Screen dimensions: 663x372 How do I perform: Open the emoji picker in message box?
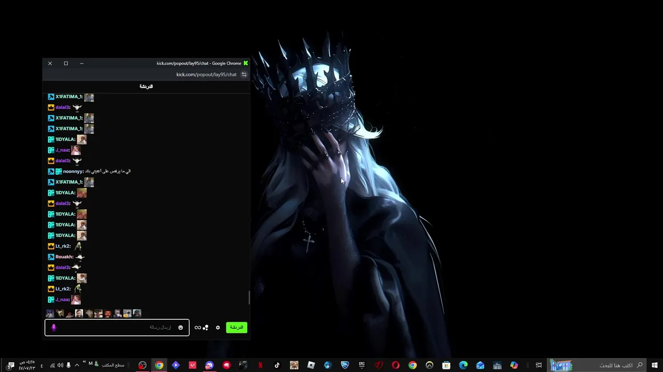tap(180, 328)
